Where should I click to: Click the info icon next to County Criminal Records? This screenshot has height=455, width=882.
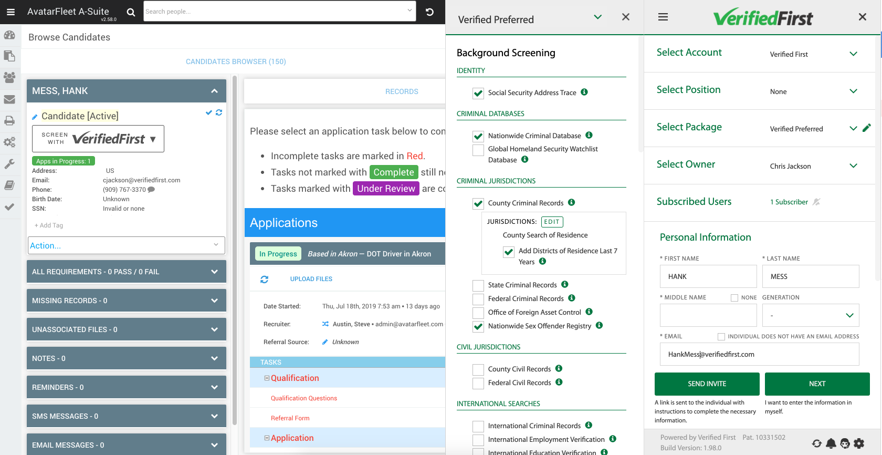tap(572, 202)
